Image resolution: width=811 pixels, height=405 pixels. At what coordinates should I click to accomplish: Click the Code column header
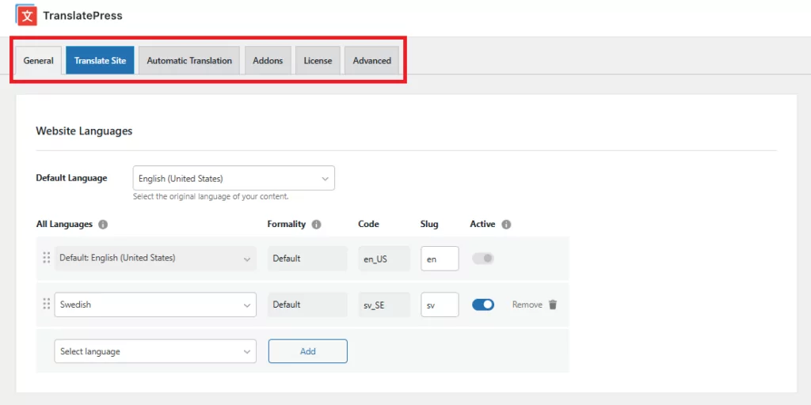pos(368,224)
